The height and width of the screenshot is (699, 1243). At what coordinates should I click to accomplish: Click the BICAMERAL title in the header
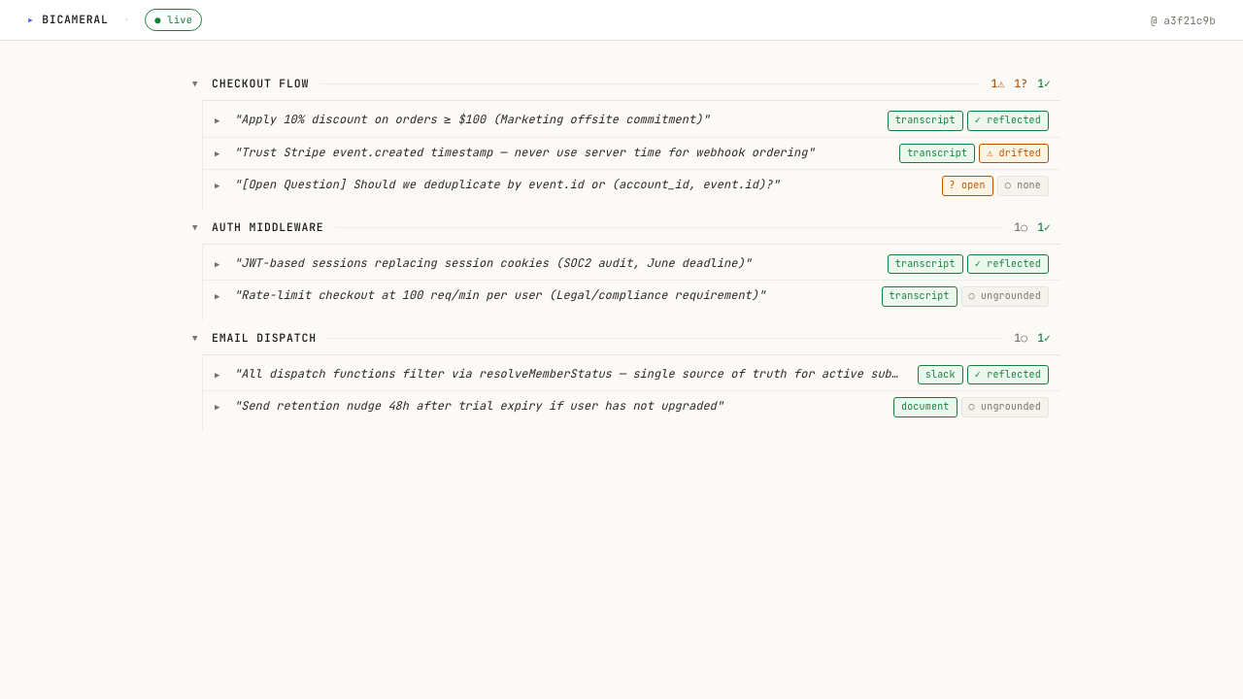pos(75,19)
